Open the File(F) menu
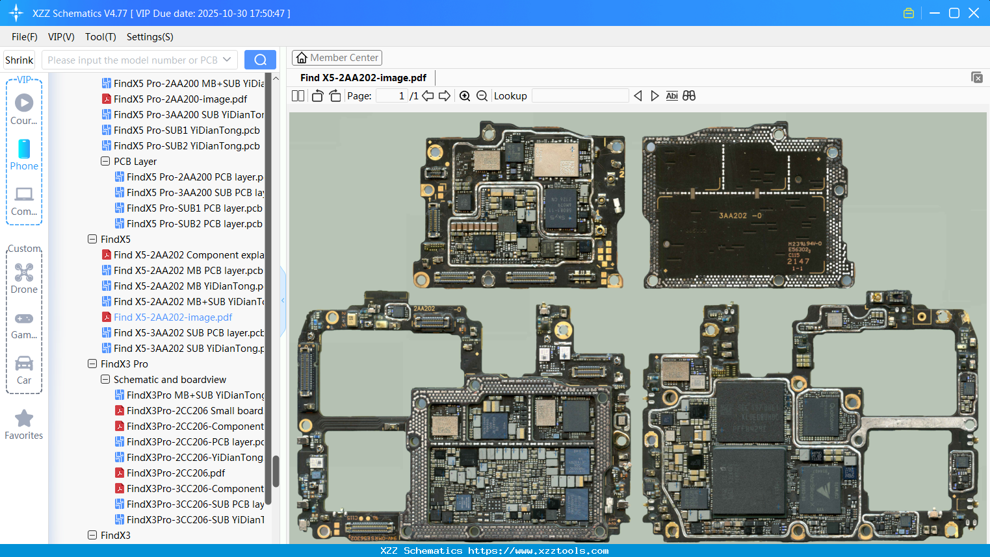The height and width of the screenshot is (557, 990). (x=25, y=37)
